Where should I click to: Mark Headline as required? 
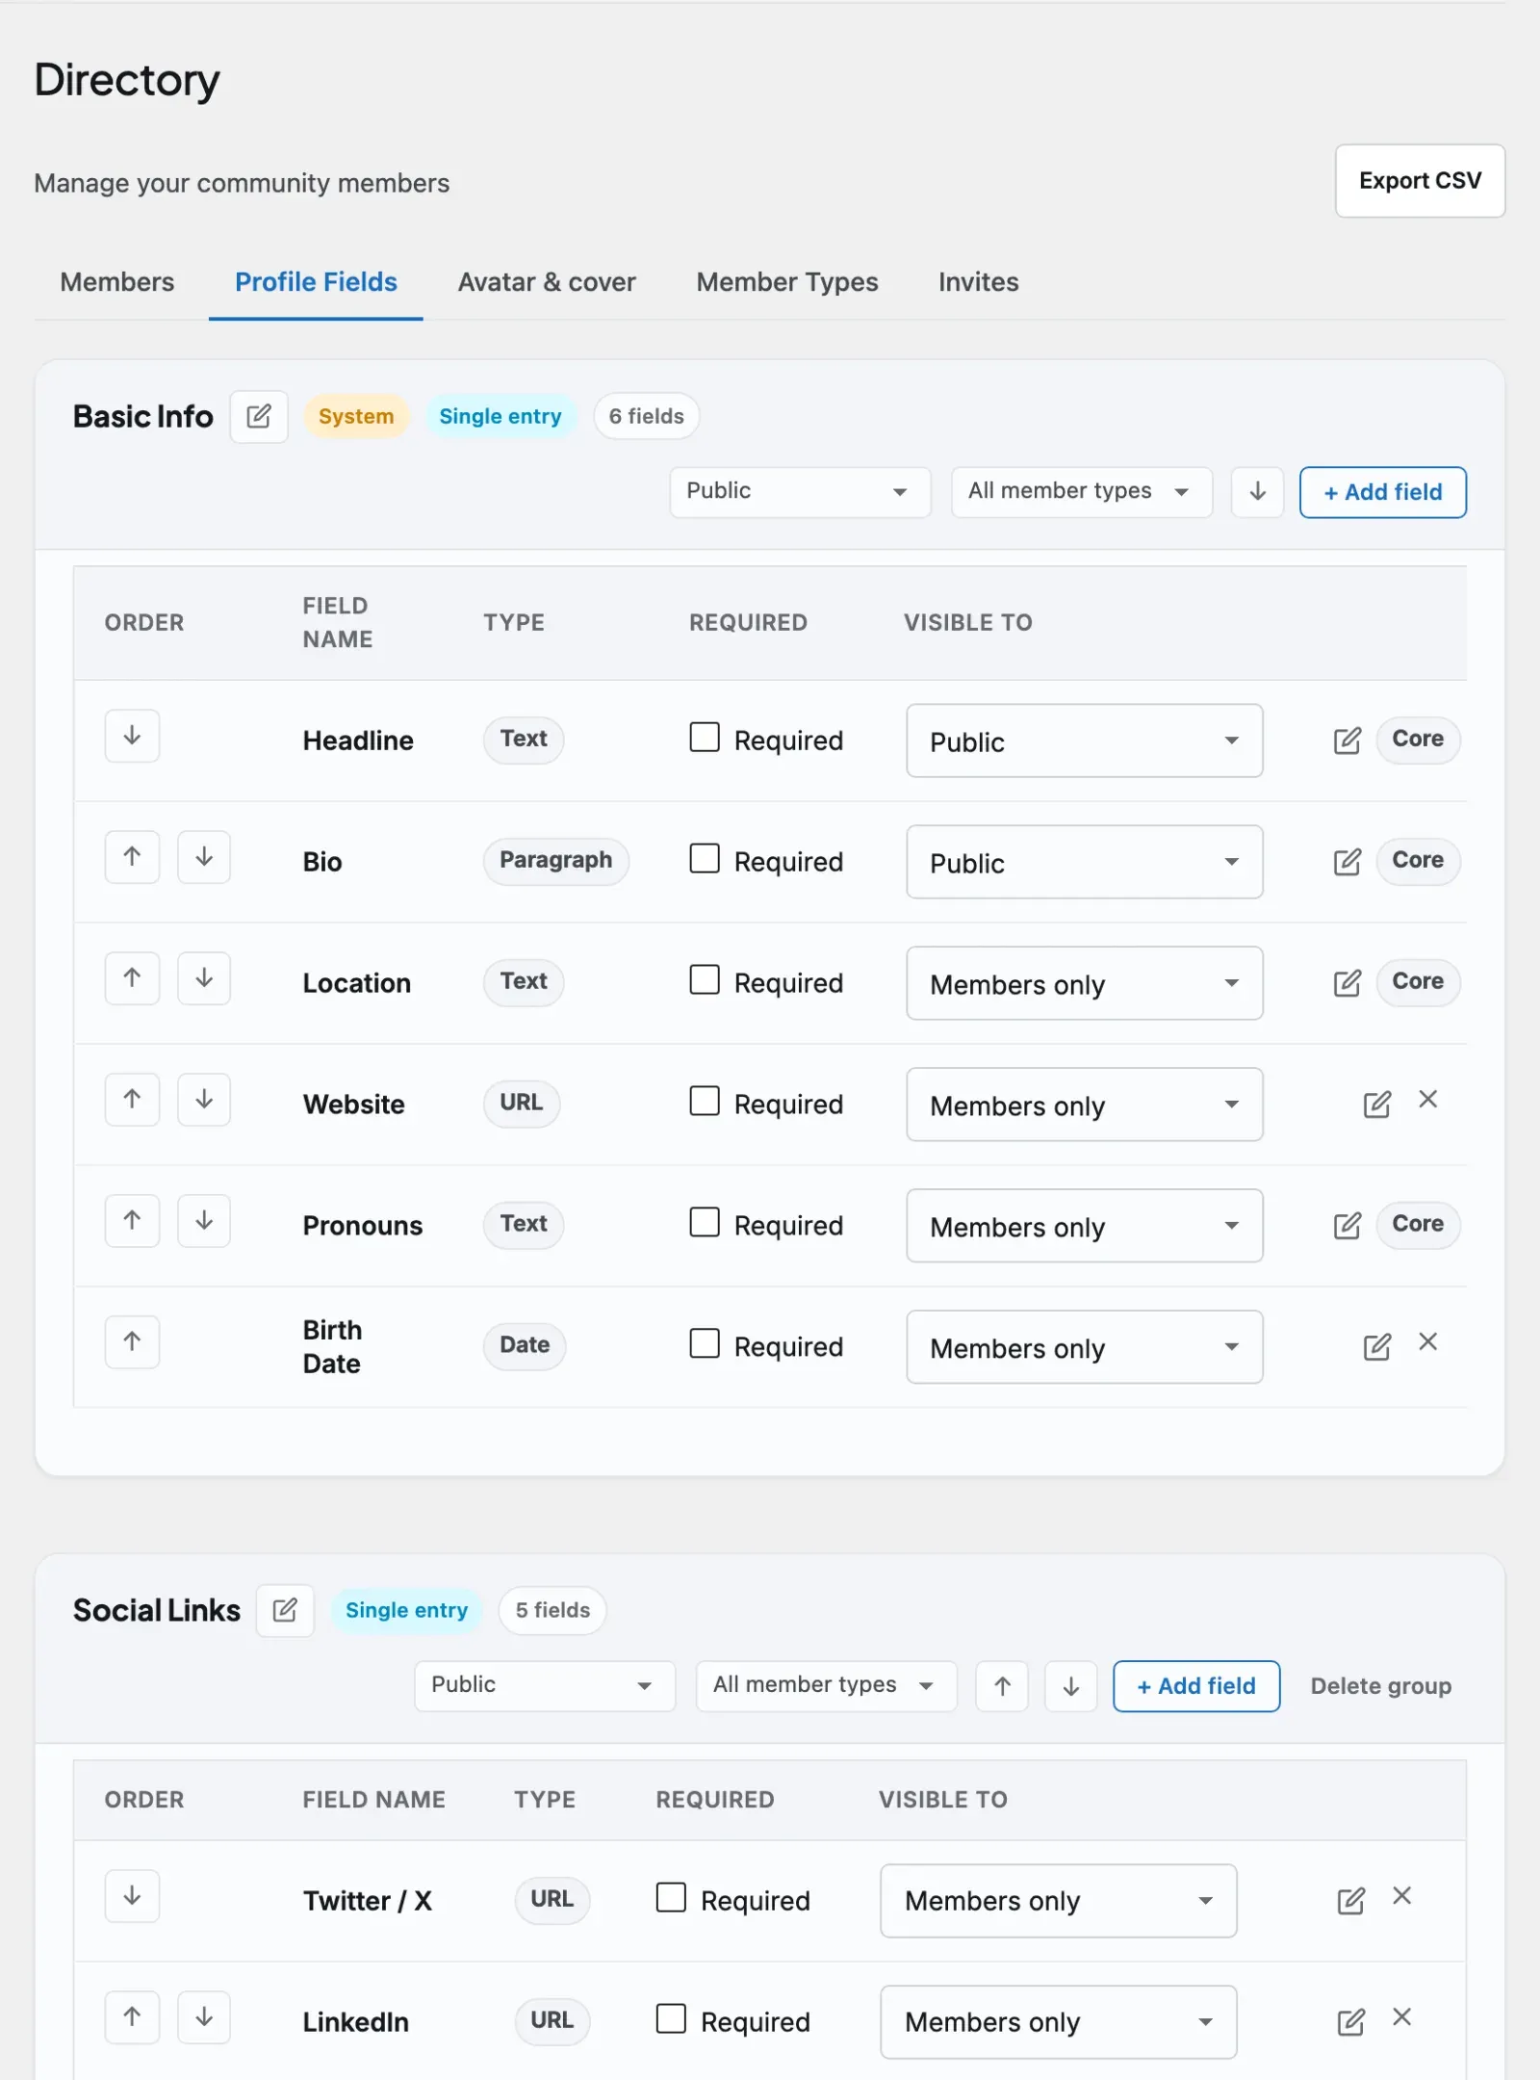[x=705, y=738]
